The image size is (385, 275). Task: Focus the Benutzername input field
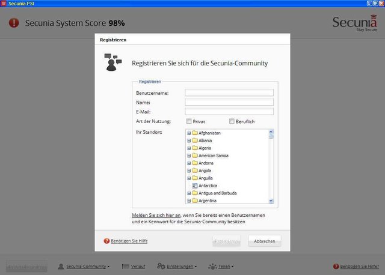229,92
